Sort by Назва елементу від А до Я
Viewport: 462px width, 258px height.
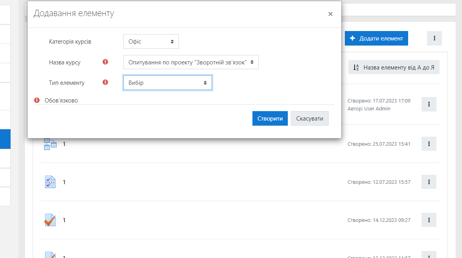tap(394, 68)
